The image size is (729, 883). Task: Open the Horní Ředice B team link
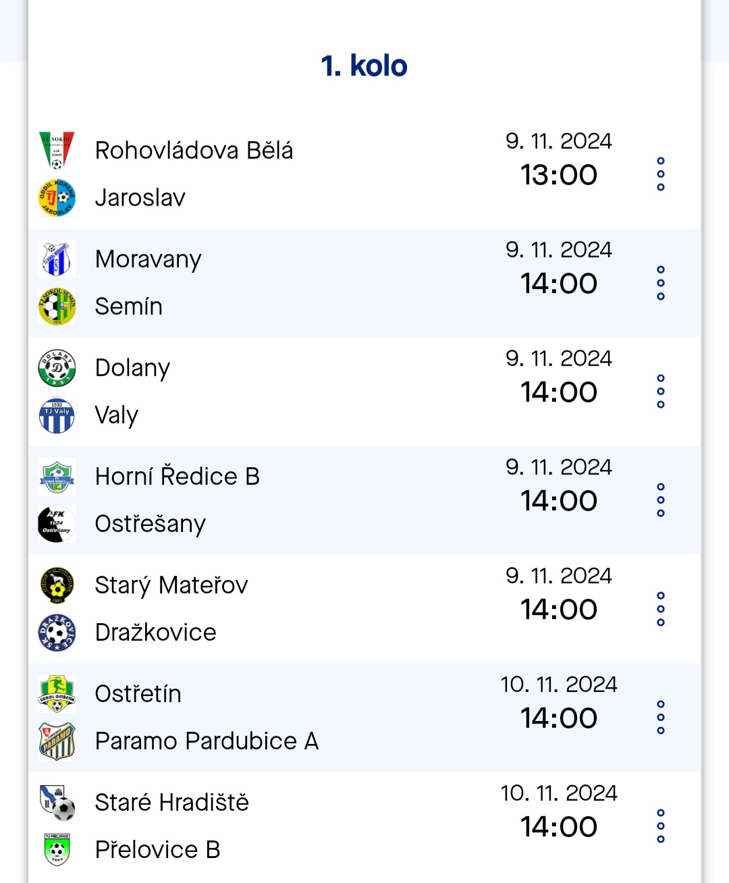178,477
